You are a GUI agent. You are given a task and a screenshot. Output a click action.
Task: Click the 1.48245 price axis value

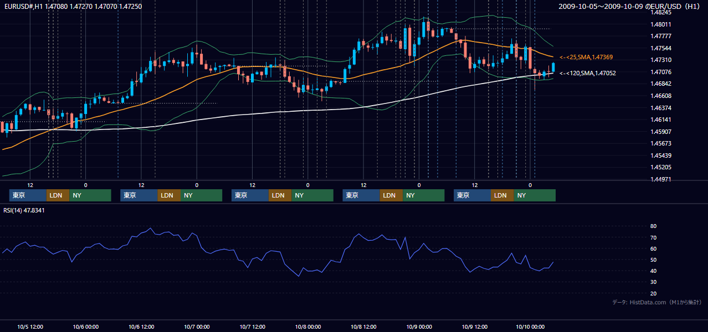pos(661,12)
